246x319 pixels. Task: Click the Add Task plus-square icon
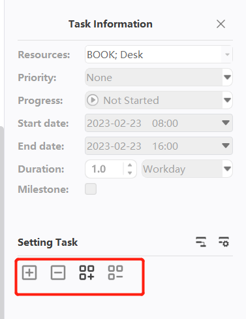point(29,273)
